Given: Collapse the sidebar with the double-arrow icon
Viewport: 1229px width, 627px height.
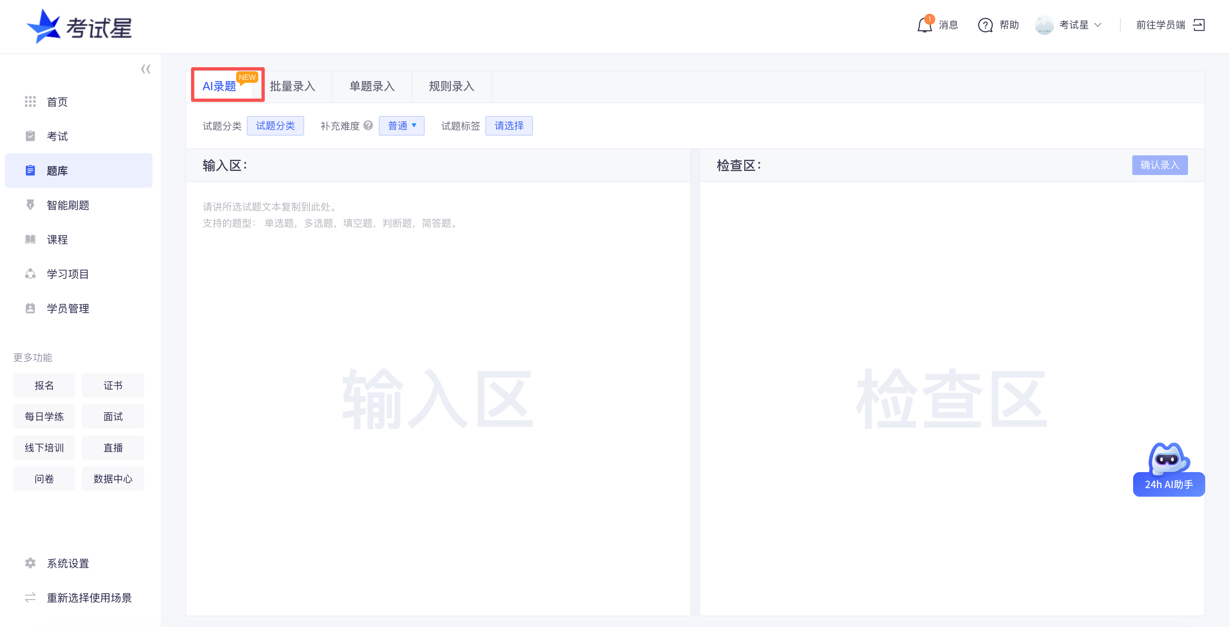Looking at the screenshot, I should (146, 69).
